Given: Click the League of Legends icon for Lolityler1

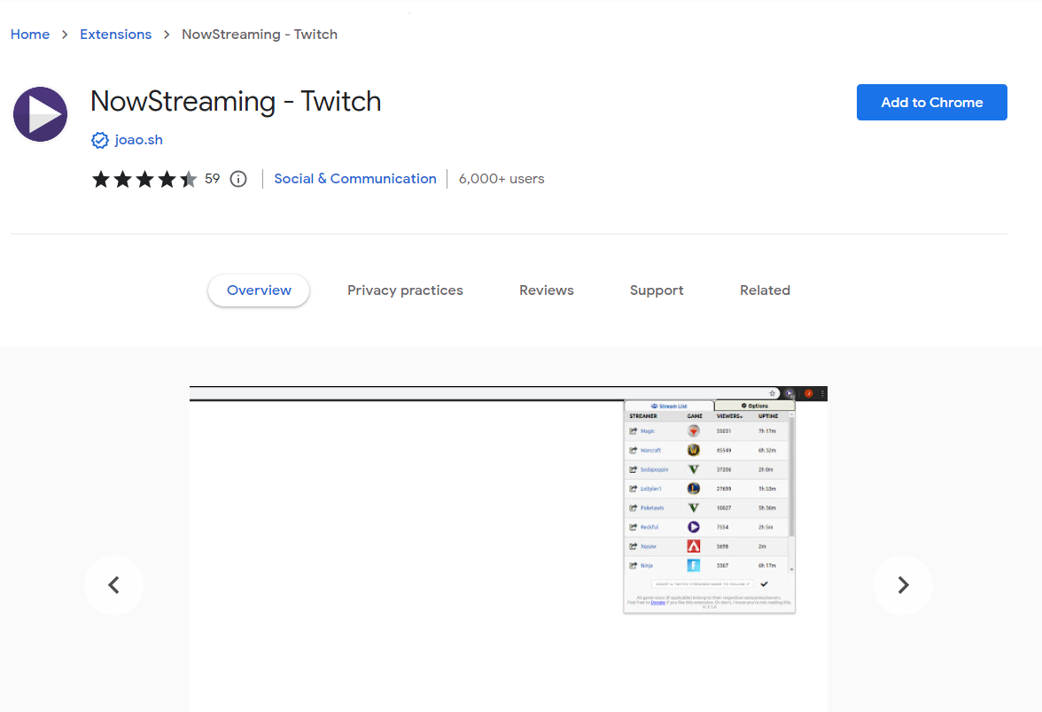Looking at the screenshot, I should [x=693, y=489].
